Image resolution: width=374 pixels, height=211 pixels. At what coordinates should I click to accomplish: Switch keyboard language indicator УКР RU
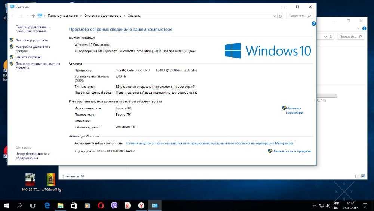(x=336, y=205)
